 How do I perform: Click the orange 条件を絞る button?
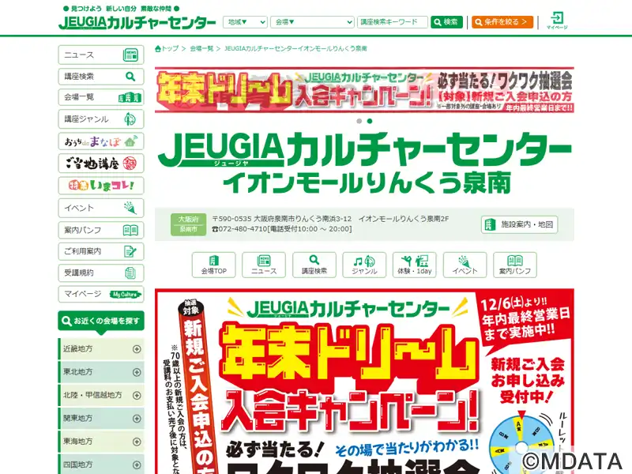pos(502,22)
